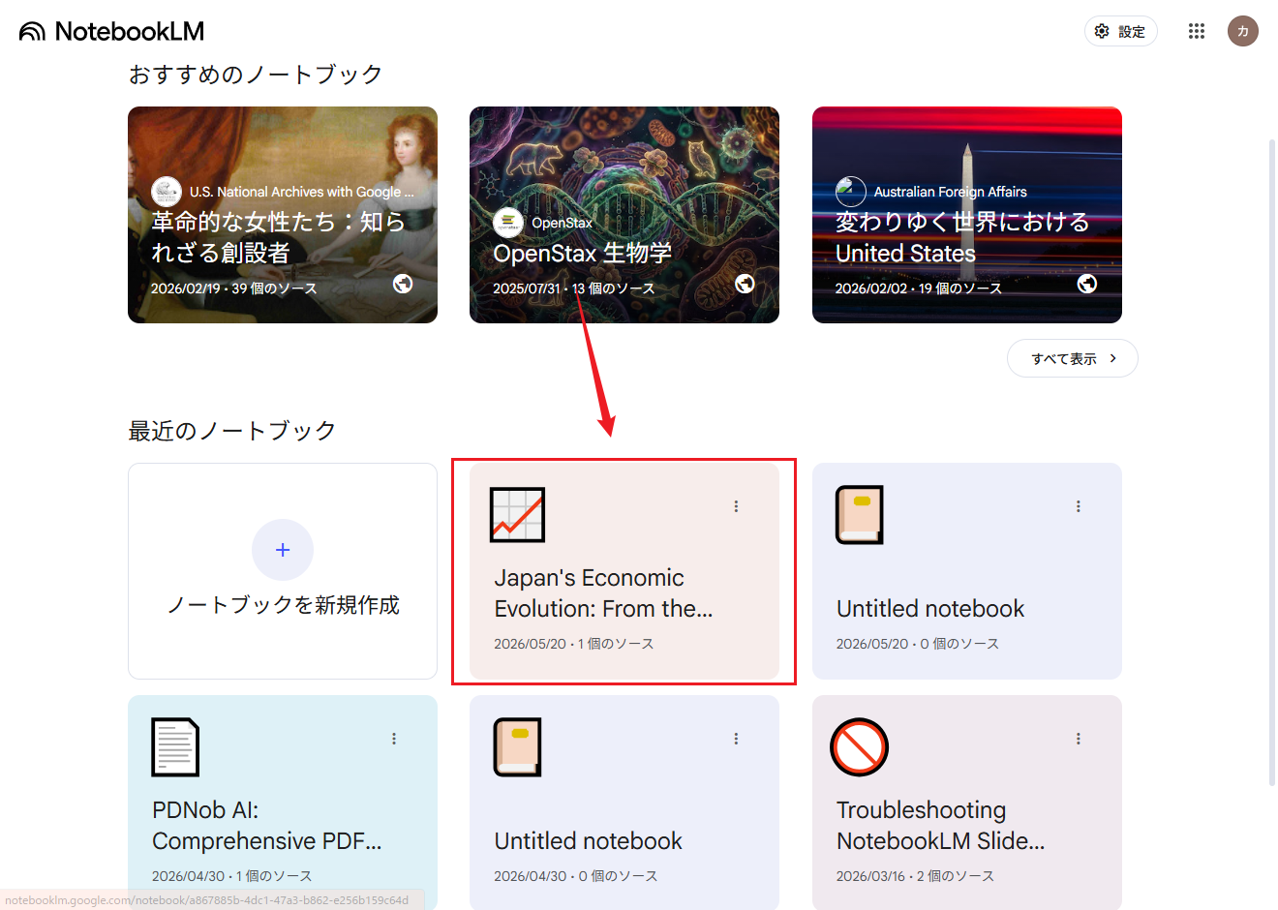Click the U.S. National Archives publisher logo
1278x910 pixels.
click(x=167, y=192)
